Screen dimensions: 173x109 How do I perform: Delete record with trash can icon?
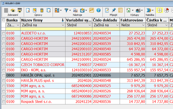click(42, 10)
